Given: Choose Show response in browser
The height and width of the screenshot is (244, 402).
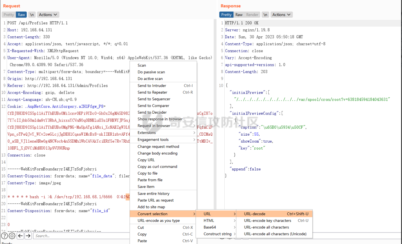Looking at the screenshot, I should coord(163,119).
